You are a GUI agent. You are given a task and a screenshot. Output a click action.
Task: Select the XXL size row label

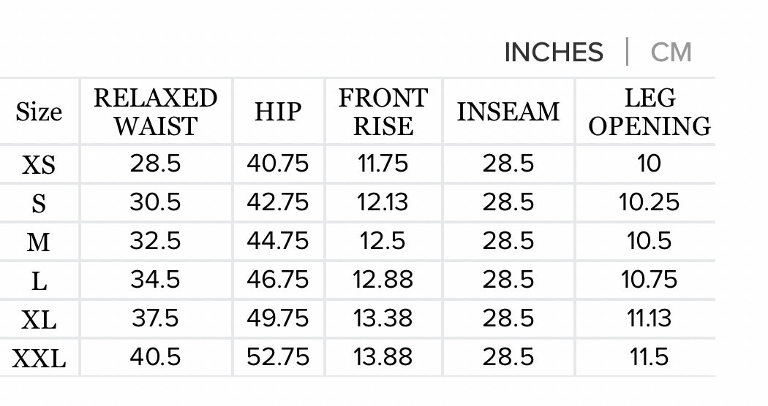[39, 358]
